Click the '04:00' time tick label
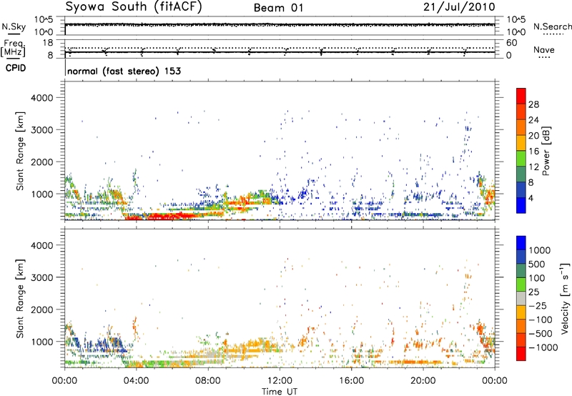 136,381
